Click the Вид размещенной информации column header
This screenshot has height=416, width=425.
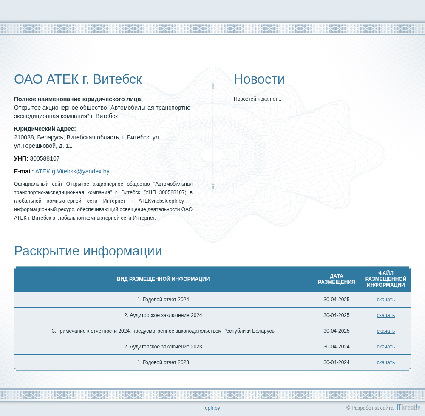(163, 279)
